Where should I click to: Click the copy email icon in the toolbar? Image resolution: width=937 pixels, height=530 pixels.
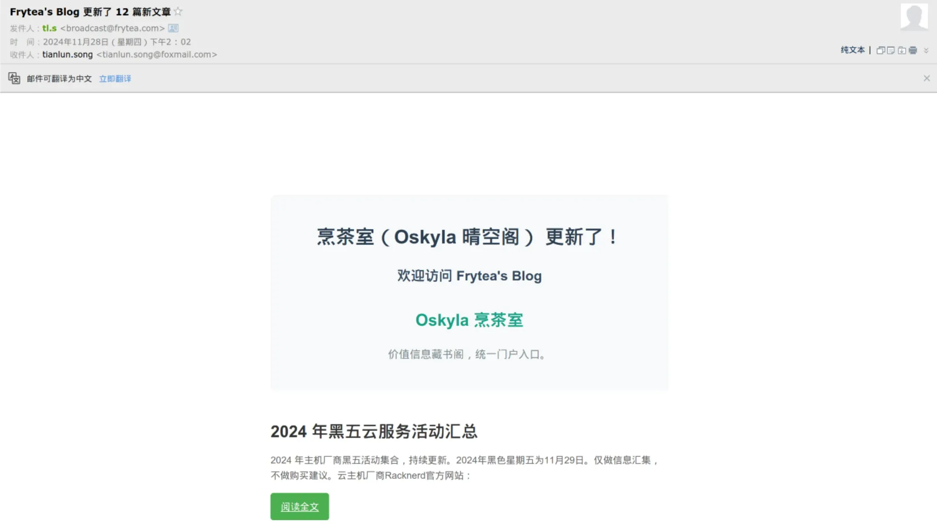pyautogui.click(x=880, y=50)
